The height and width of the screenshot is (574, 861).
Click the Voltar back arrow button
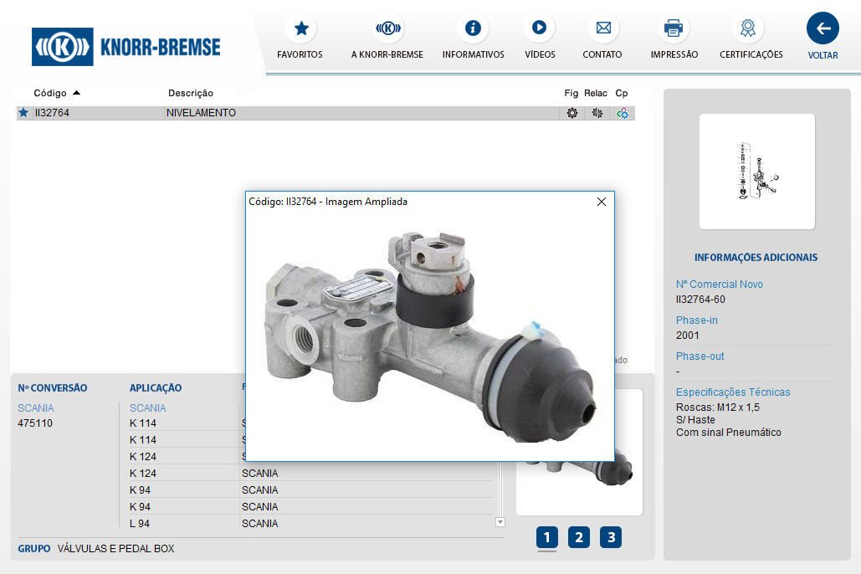click(823, 28)
